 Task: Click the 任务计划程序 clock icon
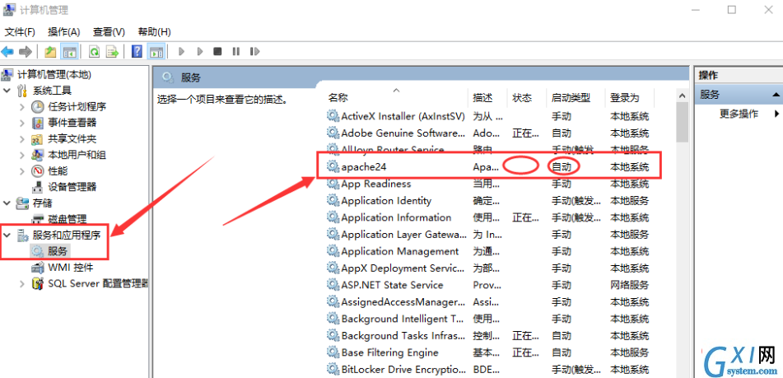[x=38, y=106]
